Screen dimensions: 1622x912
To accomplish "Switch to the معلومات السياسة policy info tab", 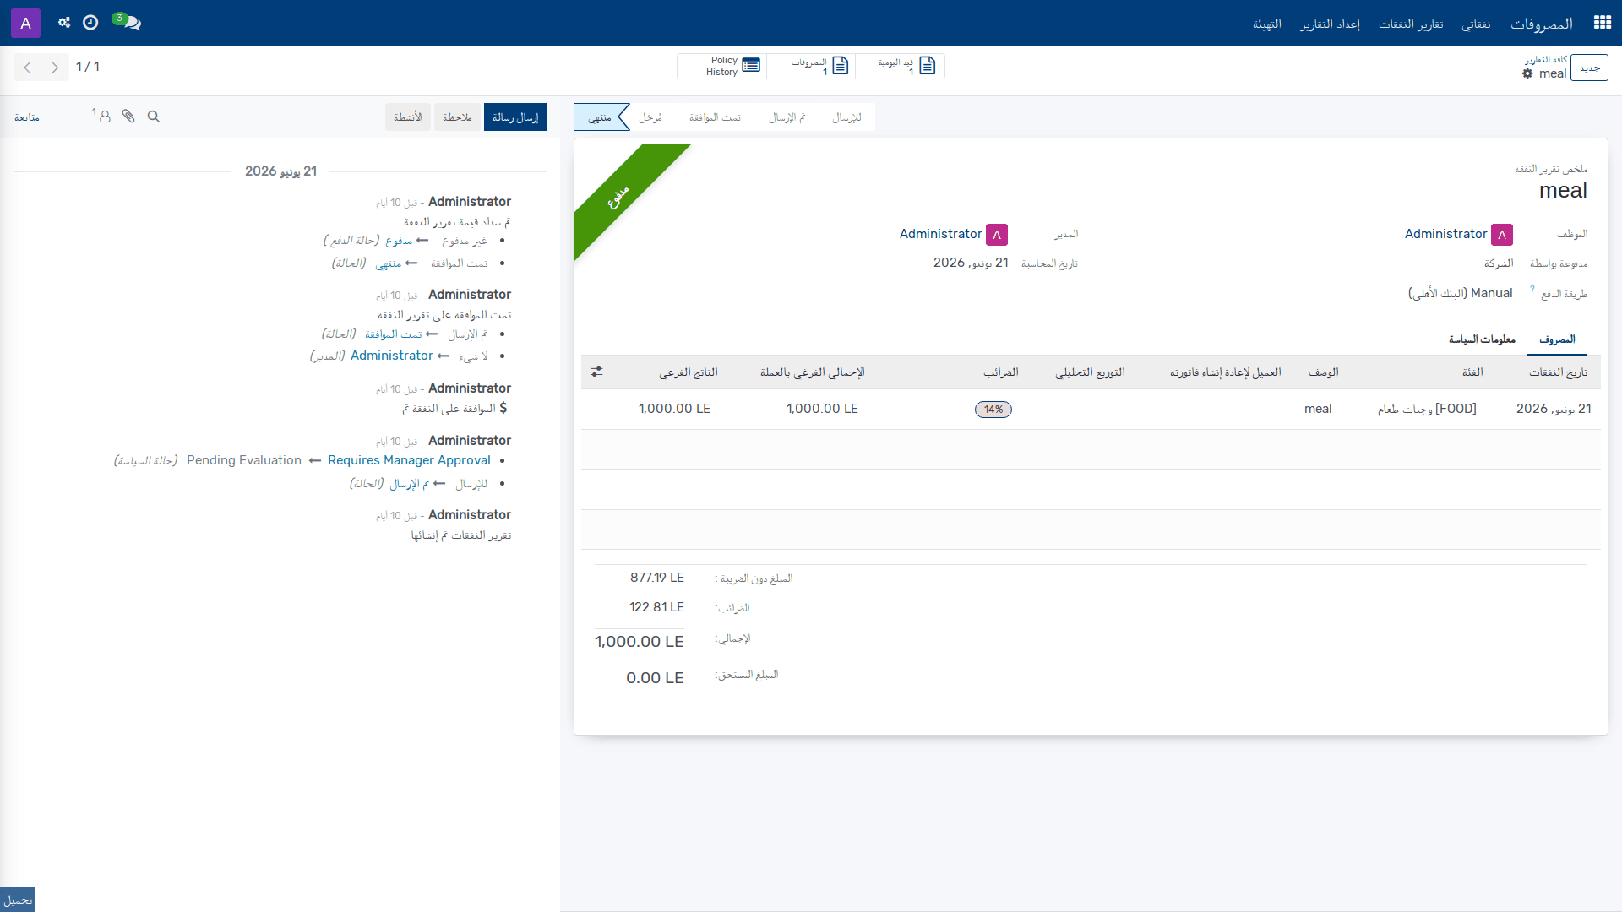I will [1482, 339].
